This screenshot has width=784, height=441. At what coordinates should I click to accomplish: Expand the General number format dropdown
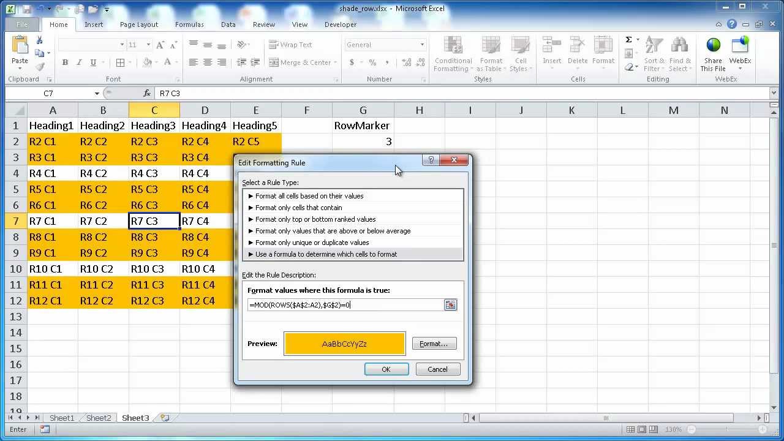click(422, 45)
